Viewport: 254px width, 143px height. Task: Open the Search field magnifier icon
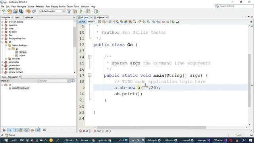tap(217, 6)
